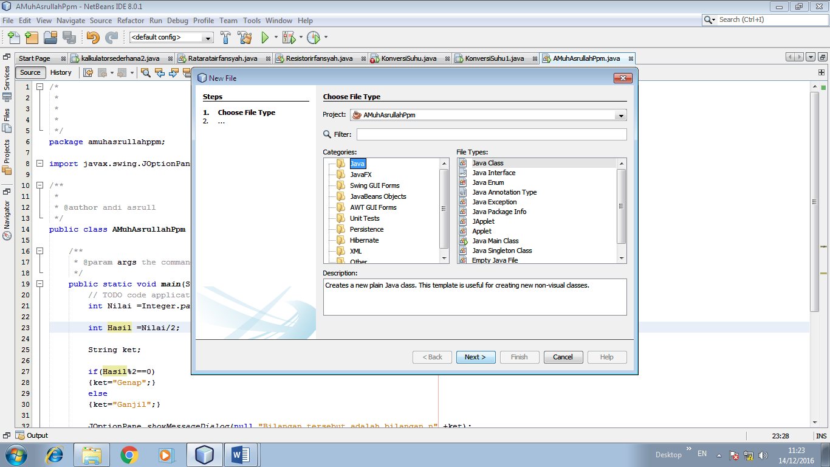Click the split editor icon at editor's right
This screenshot has height=467, width=830.
(x=821, y=72)
